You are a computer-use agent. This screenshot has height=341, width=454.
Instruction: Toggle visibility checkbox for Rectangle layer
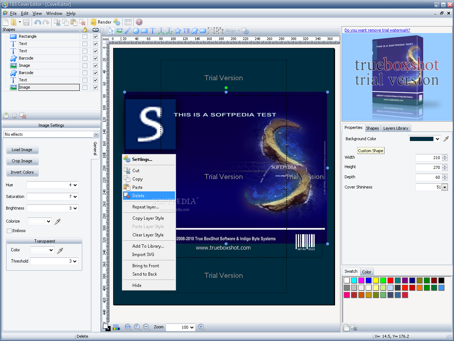95,36
